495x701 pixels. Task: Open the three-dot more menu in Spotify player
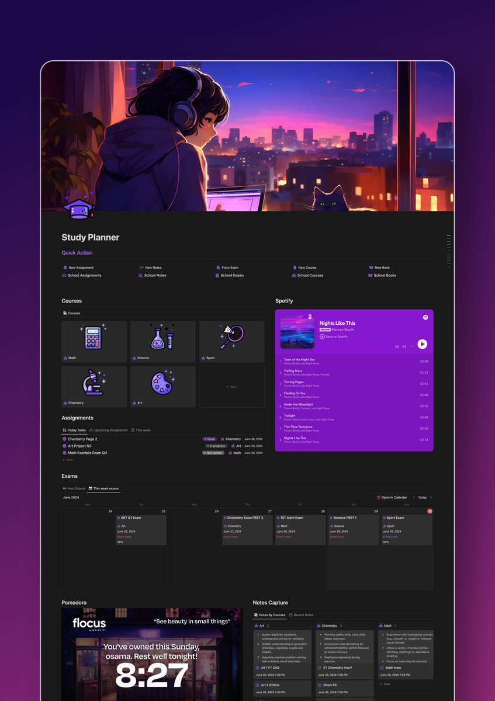411,346
